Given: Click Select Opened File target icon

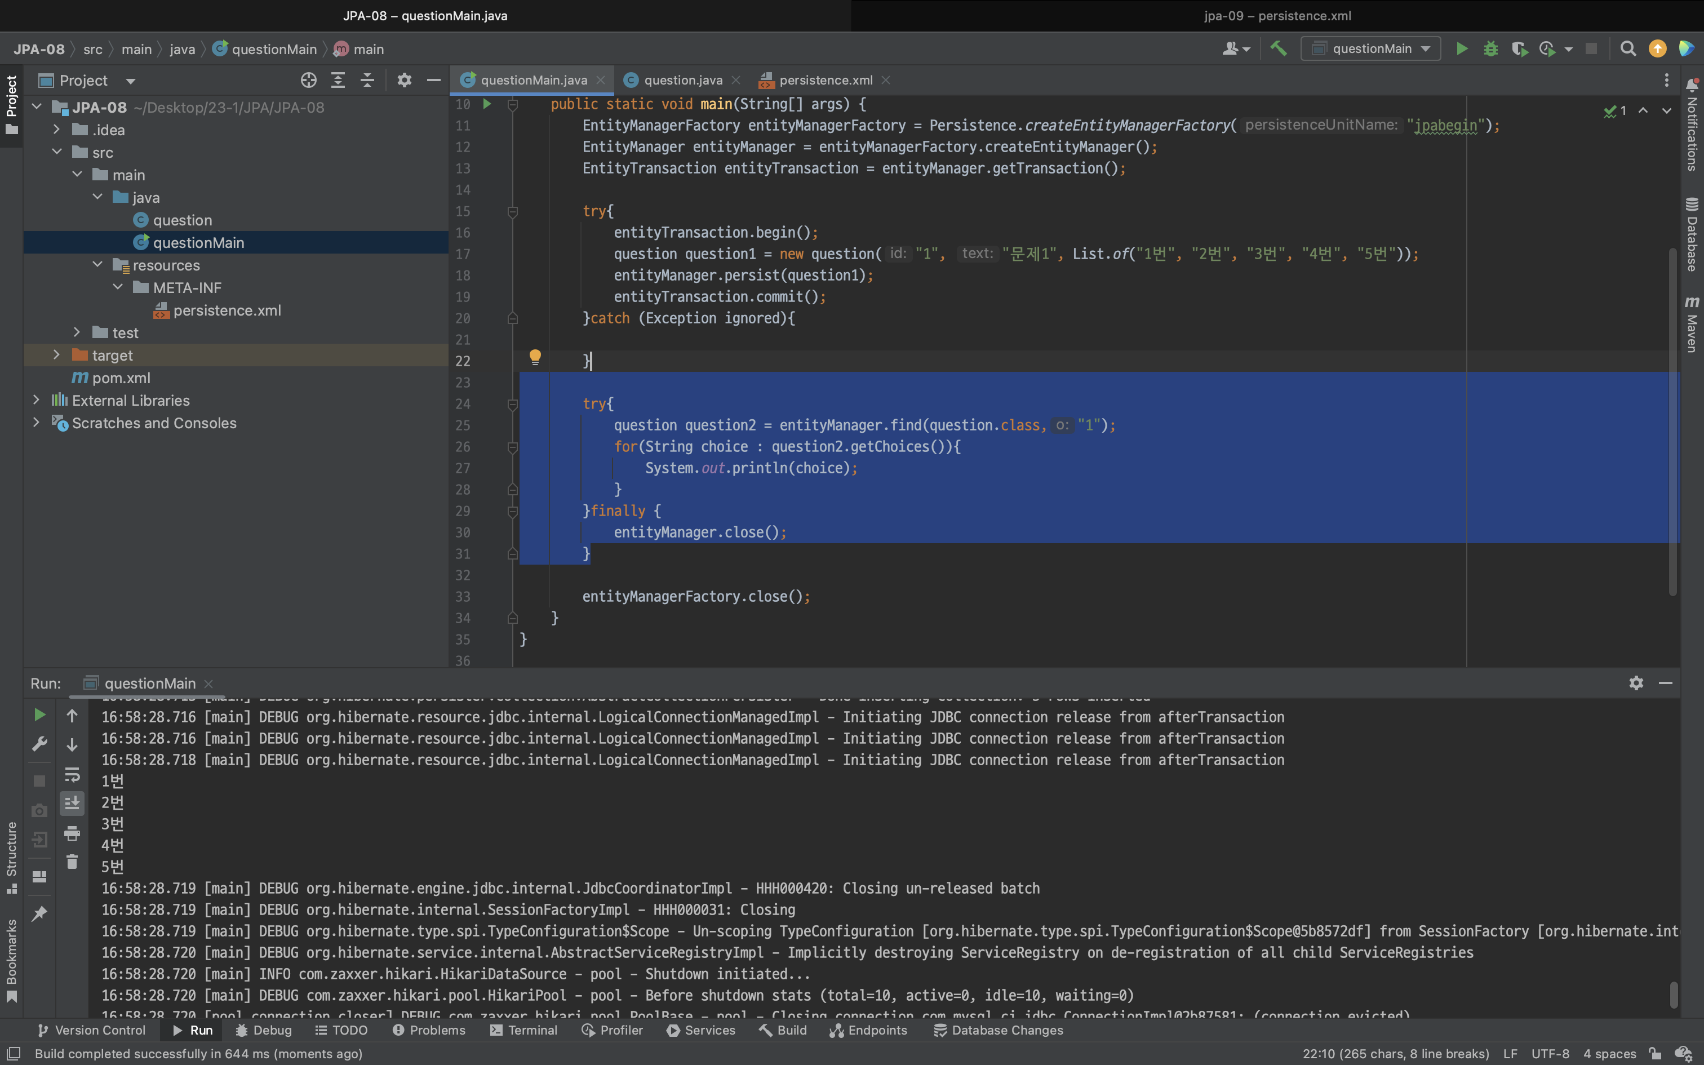Looking at the screenshot, I should [308, 80].
